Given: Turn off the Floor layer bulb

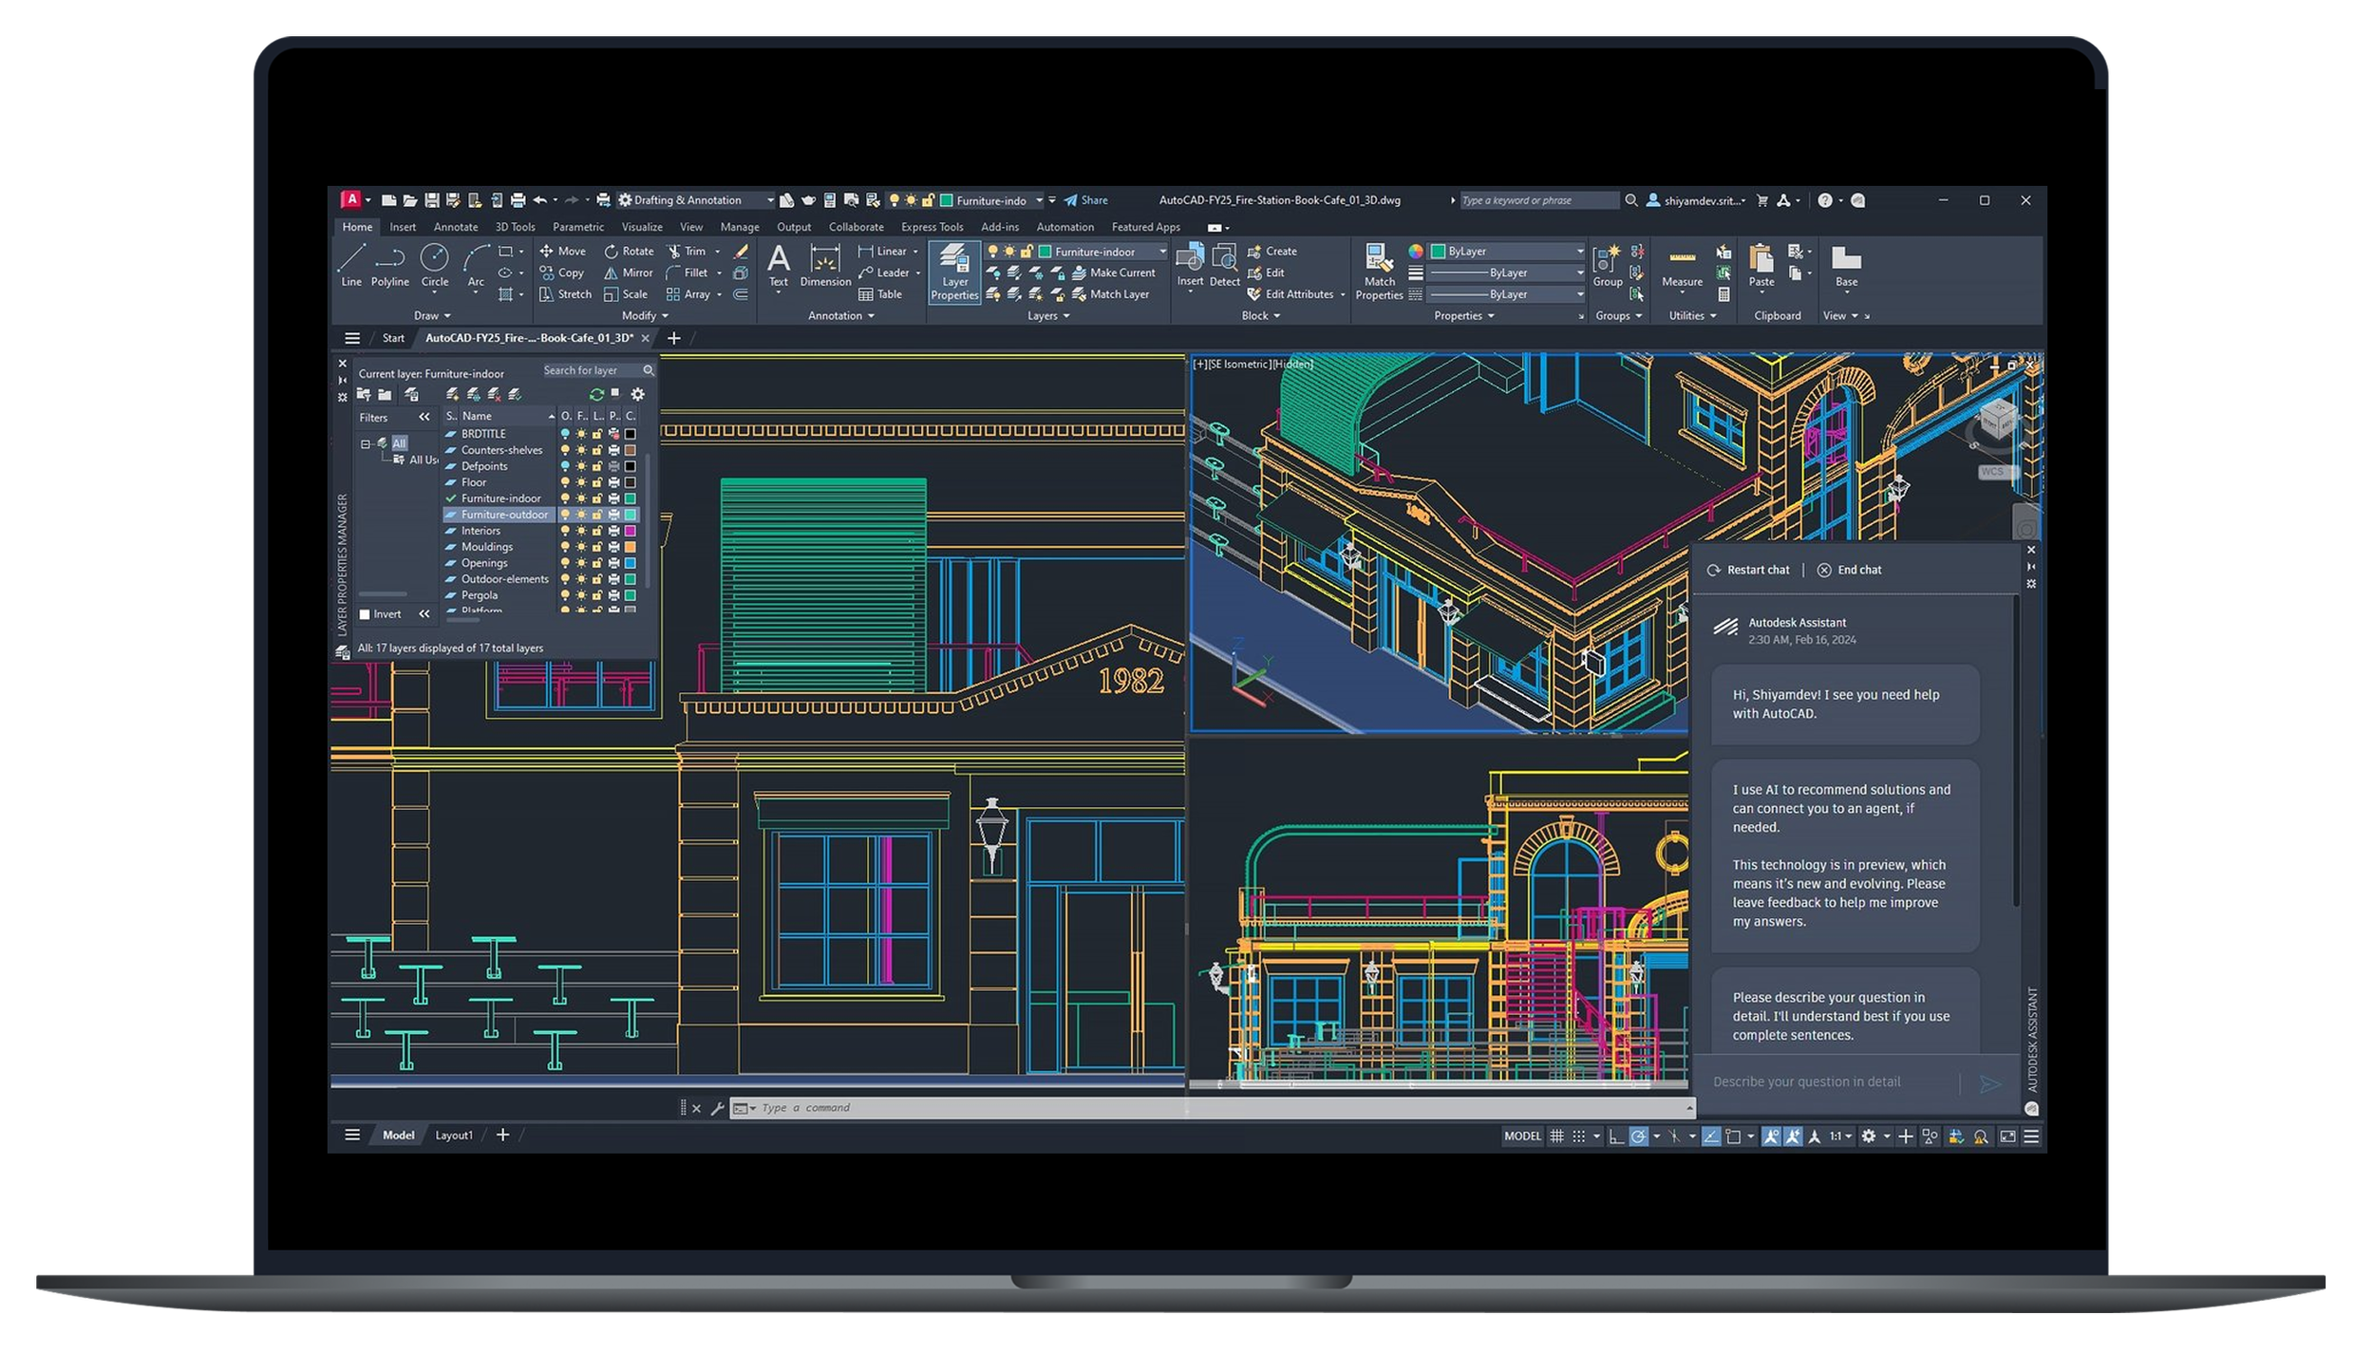Looking at the screenshot, I should click(x=565, y=482).
